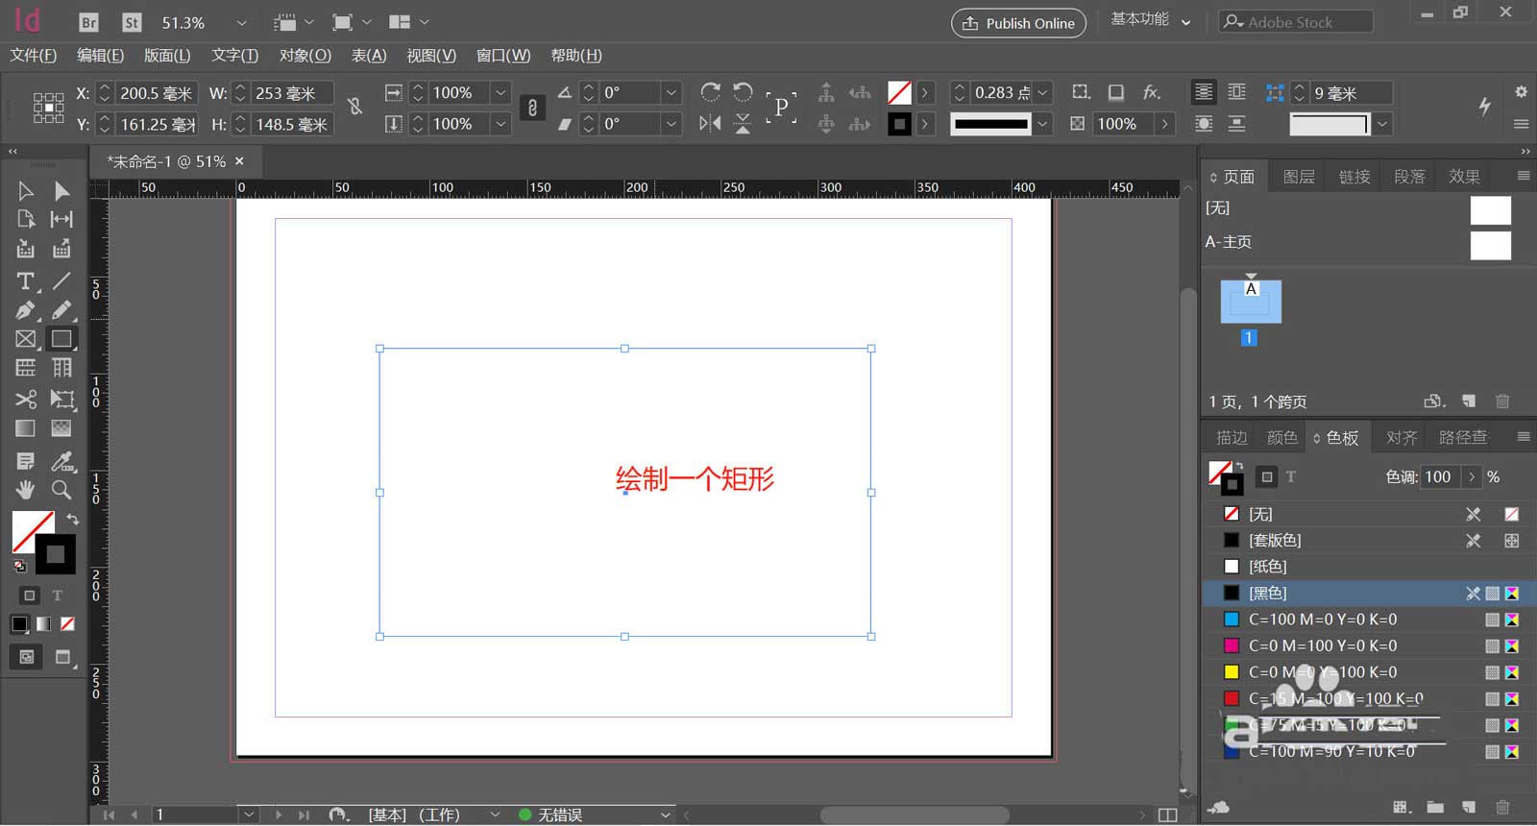Select the C=100 M=0 Y=0 K=0 swatch

point(1322,619)
